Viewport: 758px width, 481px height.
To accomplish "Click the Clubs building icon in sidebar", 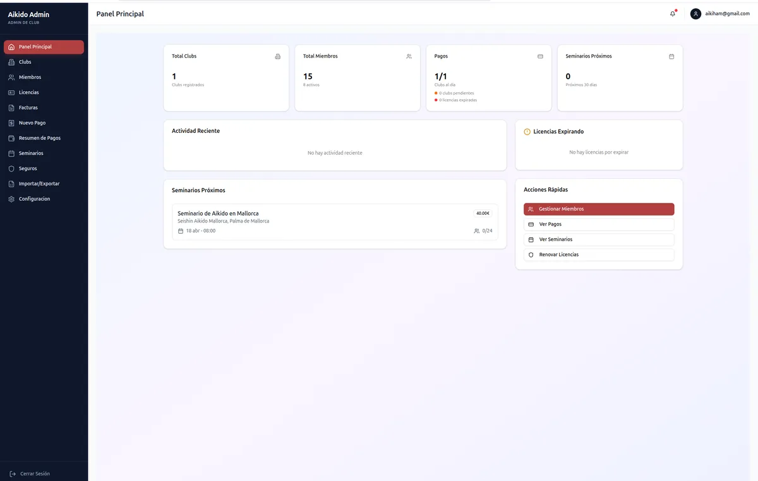I will 11,62.
